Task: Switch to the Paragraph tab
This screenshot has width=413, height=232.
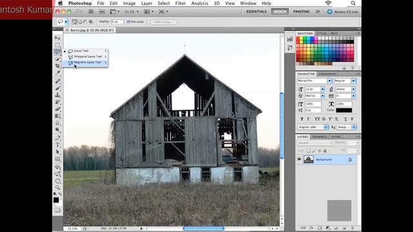Action: 327,74
